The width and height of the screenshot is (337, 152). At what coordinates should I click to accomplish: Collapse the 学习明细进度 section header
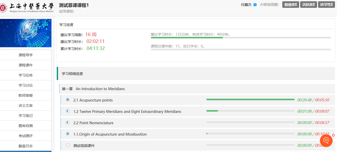click(72, 74)
